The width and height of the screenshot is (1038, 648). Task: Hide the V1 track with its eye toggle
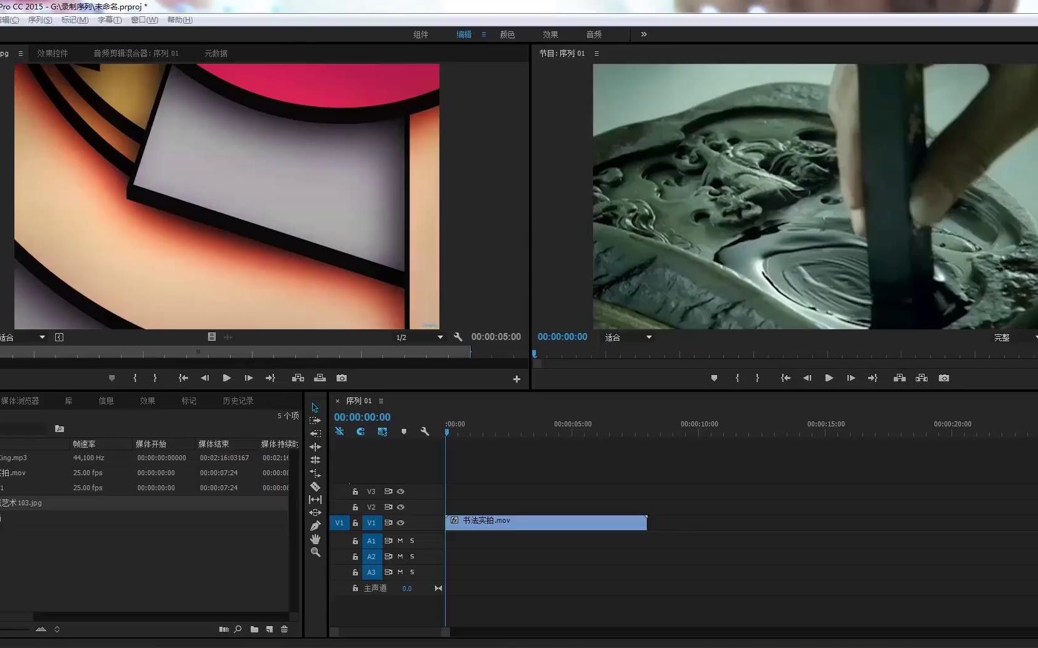point(401,523)
